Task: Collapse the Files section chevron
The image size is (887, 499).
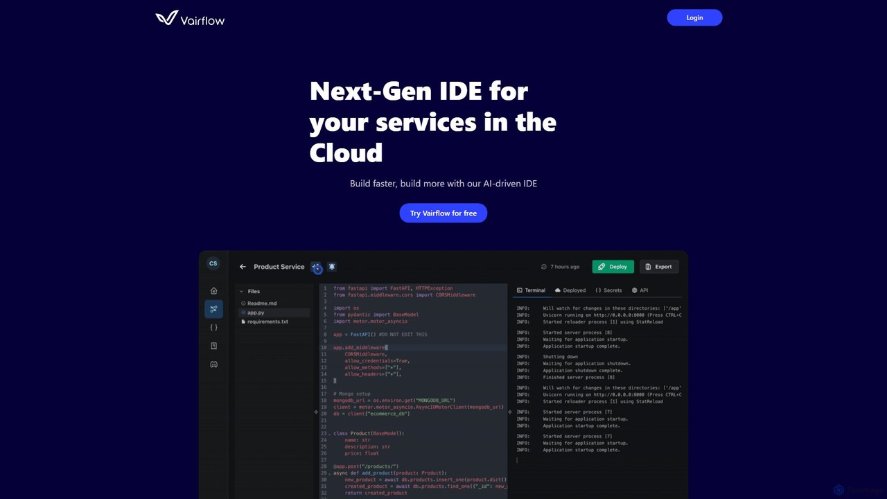Action: [242, 292]
